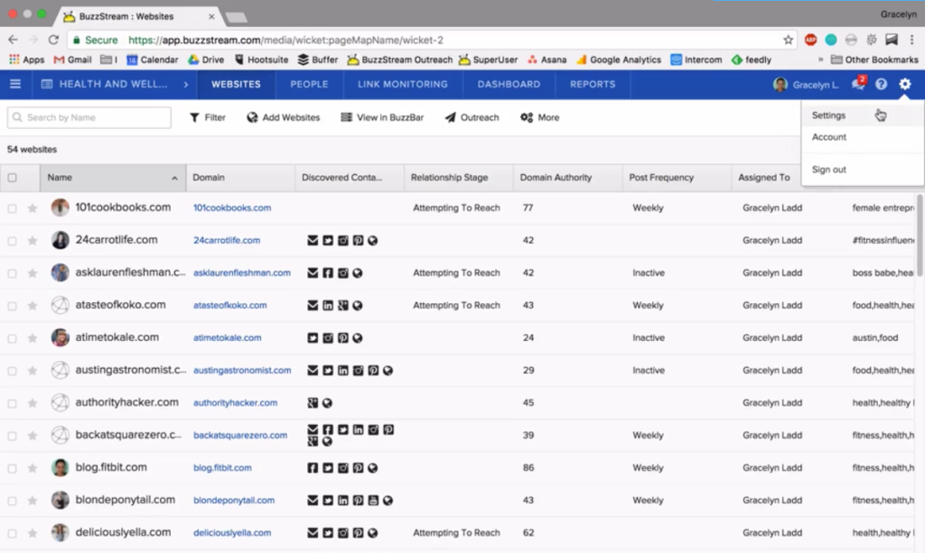The image size is (925, 553).
Task: Open the blondeponytail.com domain link
Action: point(234,501)
